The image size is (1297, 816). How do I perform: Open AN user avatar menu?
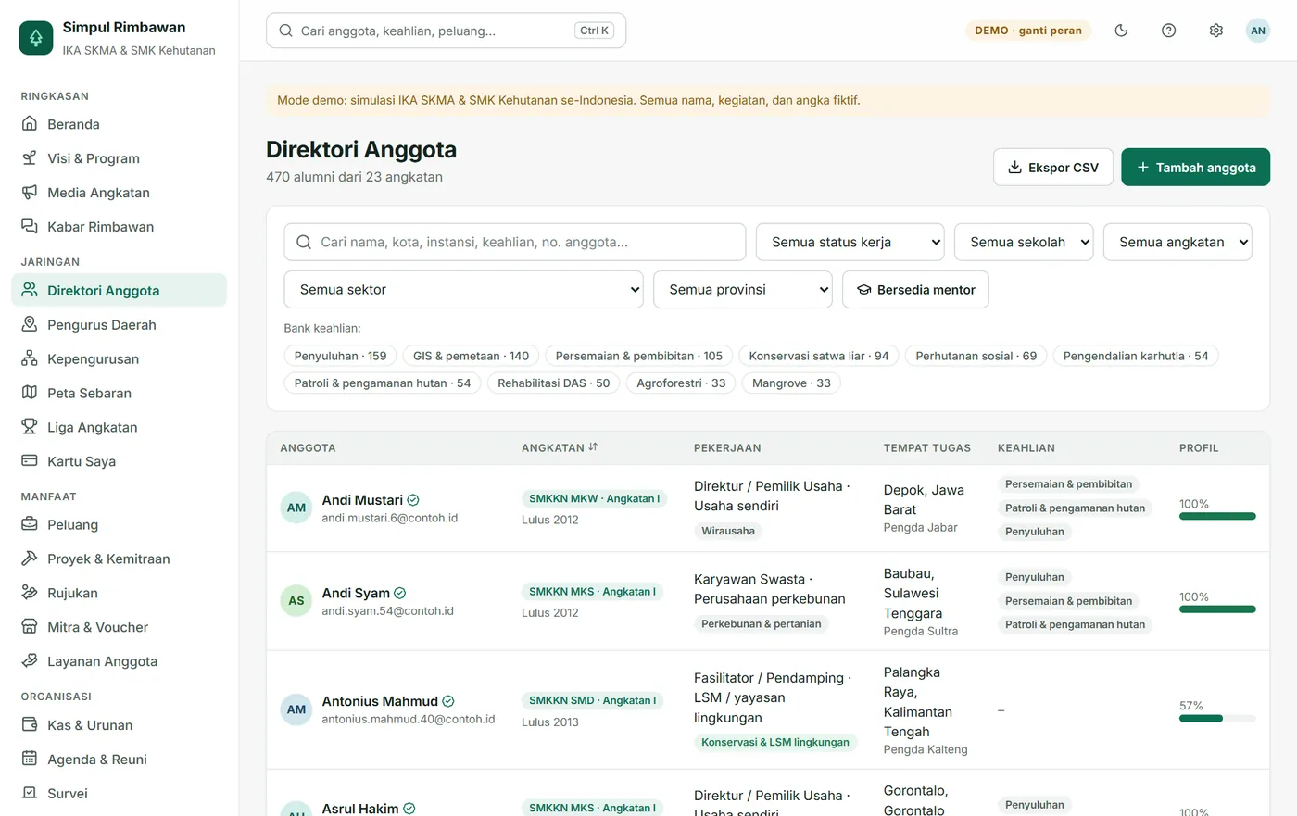[1258, 31]
